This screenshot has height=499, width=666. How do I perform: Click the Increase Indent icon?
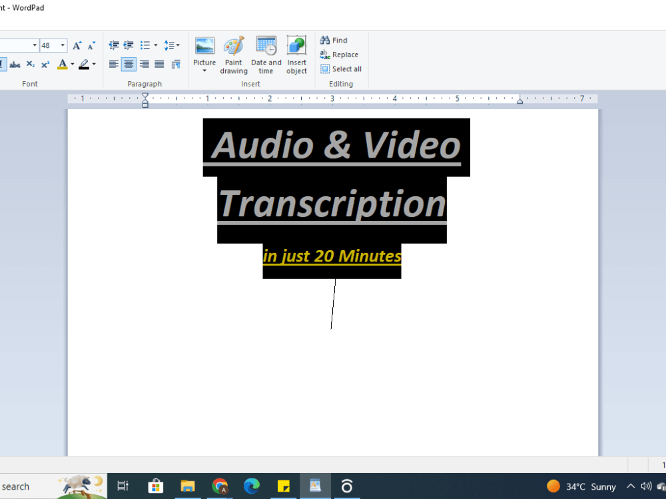127,45
